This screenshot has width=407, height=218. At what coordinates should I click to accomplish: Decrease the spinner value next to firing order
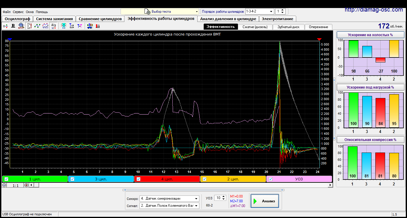coord(282,13)
